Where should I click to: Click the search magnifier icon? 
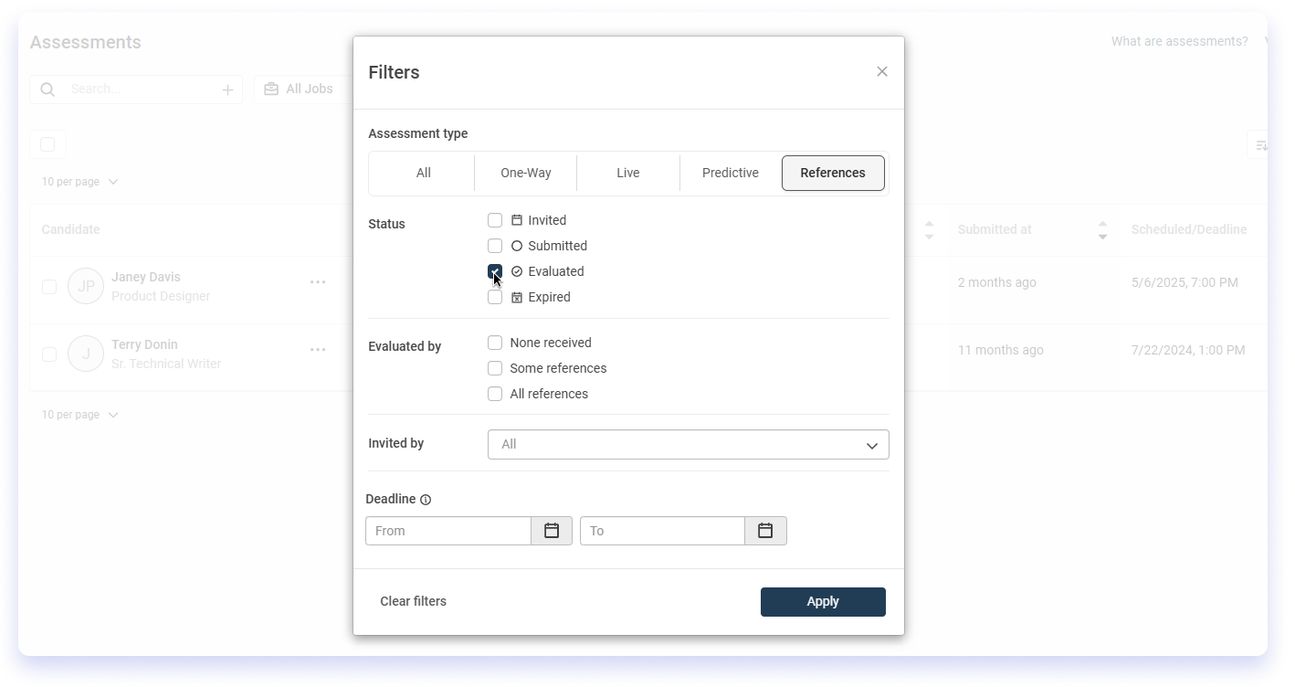pos(48,90)
